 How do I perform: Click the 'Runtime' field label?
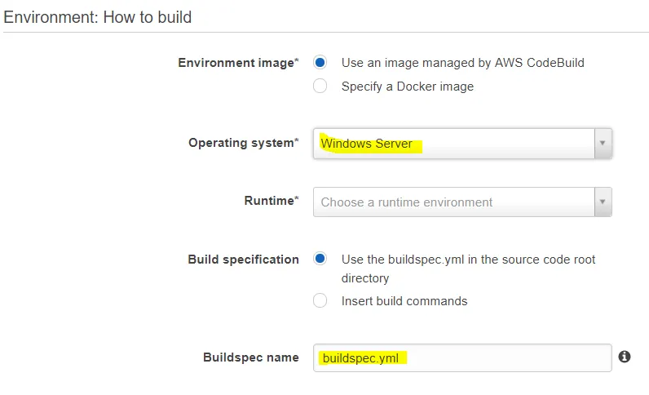271,201
